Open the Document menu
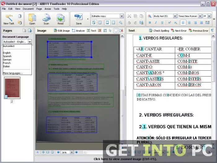This screenshot has width=217, height=163. click(28, 9)
